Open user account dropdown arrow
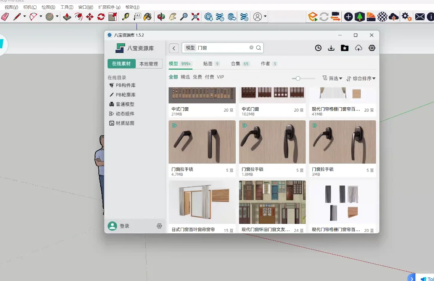 [265, 17]
